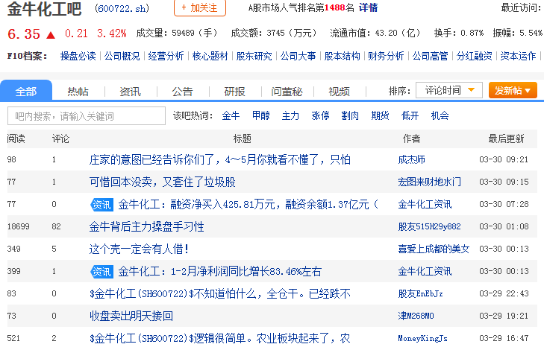Open author profile 喜爱上成都的美女
This screenshot has height=347, width=544.
click(x=434, y=249)
